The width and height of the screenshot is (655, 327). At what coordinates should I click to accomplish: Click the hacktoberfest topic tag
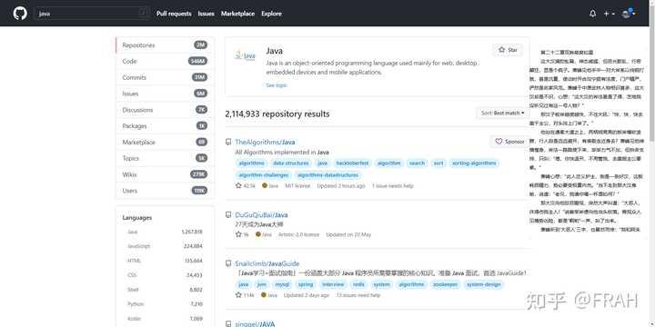(x=352, y=163)
